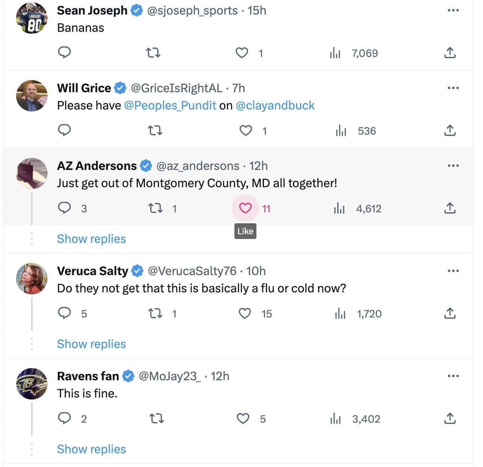Open more options for Will Grice's tweet
483x467 pixels.
pos(453,88)
